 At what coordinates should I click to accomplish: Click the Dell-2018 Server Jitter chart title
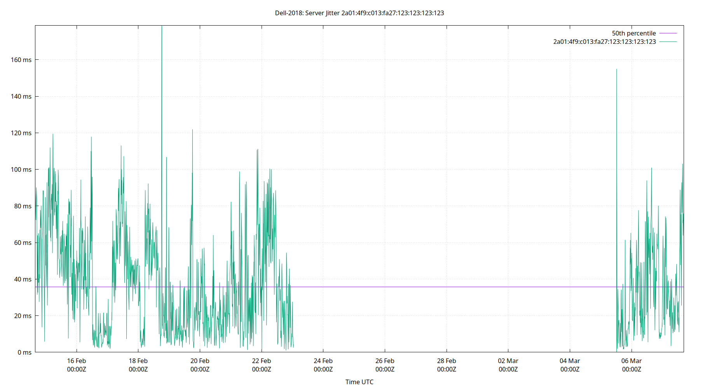[359, 13]
